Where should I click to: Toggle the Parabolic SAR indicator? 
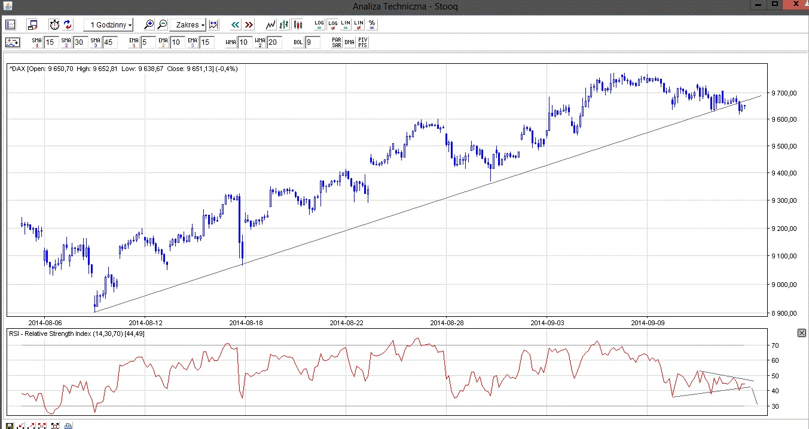[x=337, y=42]
